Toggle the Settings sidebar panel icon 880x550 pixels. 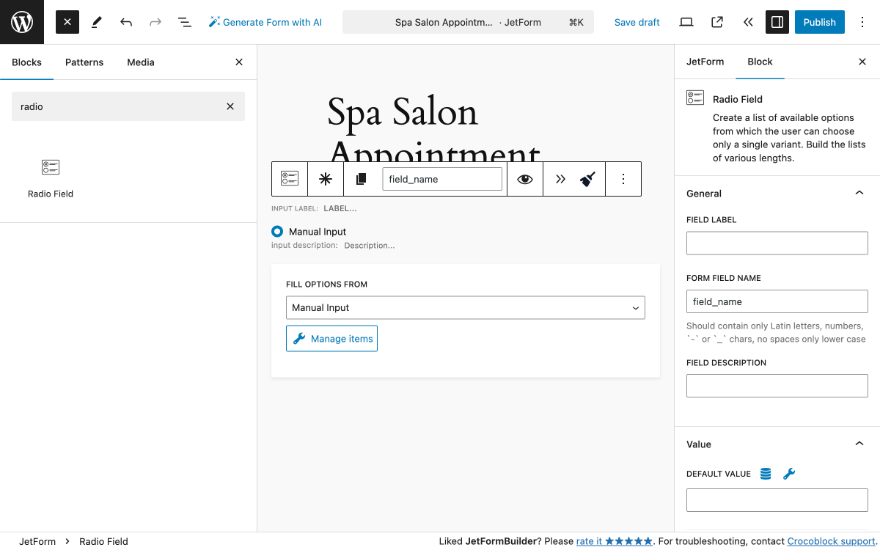(x=777, y=22)
